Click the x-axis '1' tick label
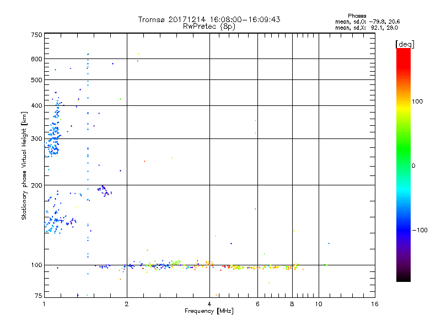The width and height of the screenshot is (441, 331). click(44, 304)
